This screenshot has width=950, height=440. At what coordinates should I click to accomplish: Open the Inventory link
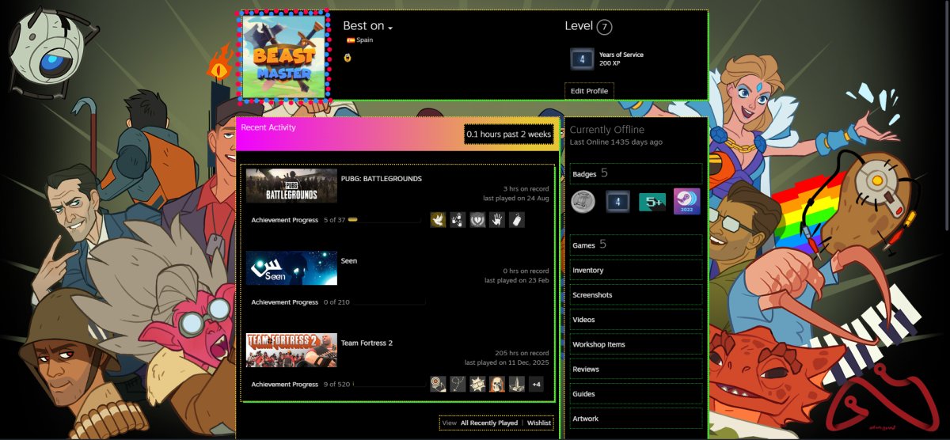636,271
